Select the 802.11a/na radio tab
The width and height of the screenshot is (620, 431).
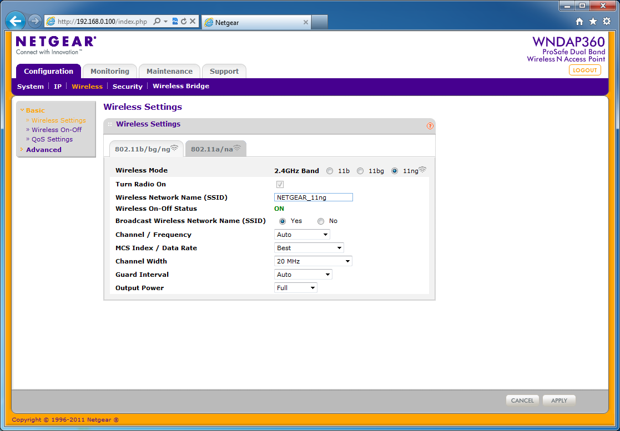(x=216, y=149)
